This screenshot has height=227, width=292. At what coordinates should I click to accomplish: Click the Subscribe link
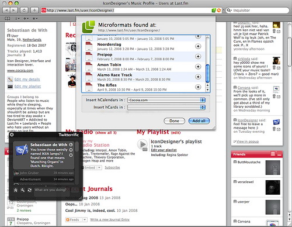click(x=112, y=167)
